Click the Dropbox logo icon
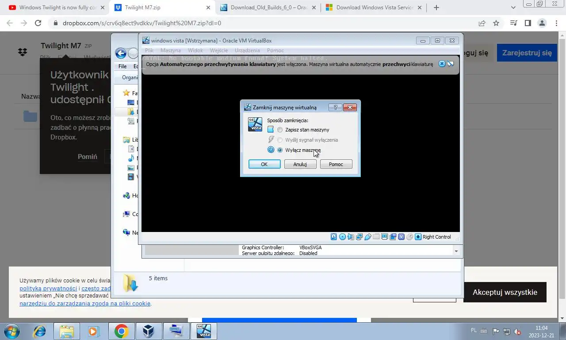The image size is (566, 340). tap(23, 52)
